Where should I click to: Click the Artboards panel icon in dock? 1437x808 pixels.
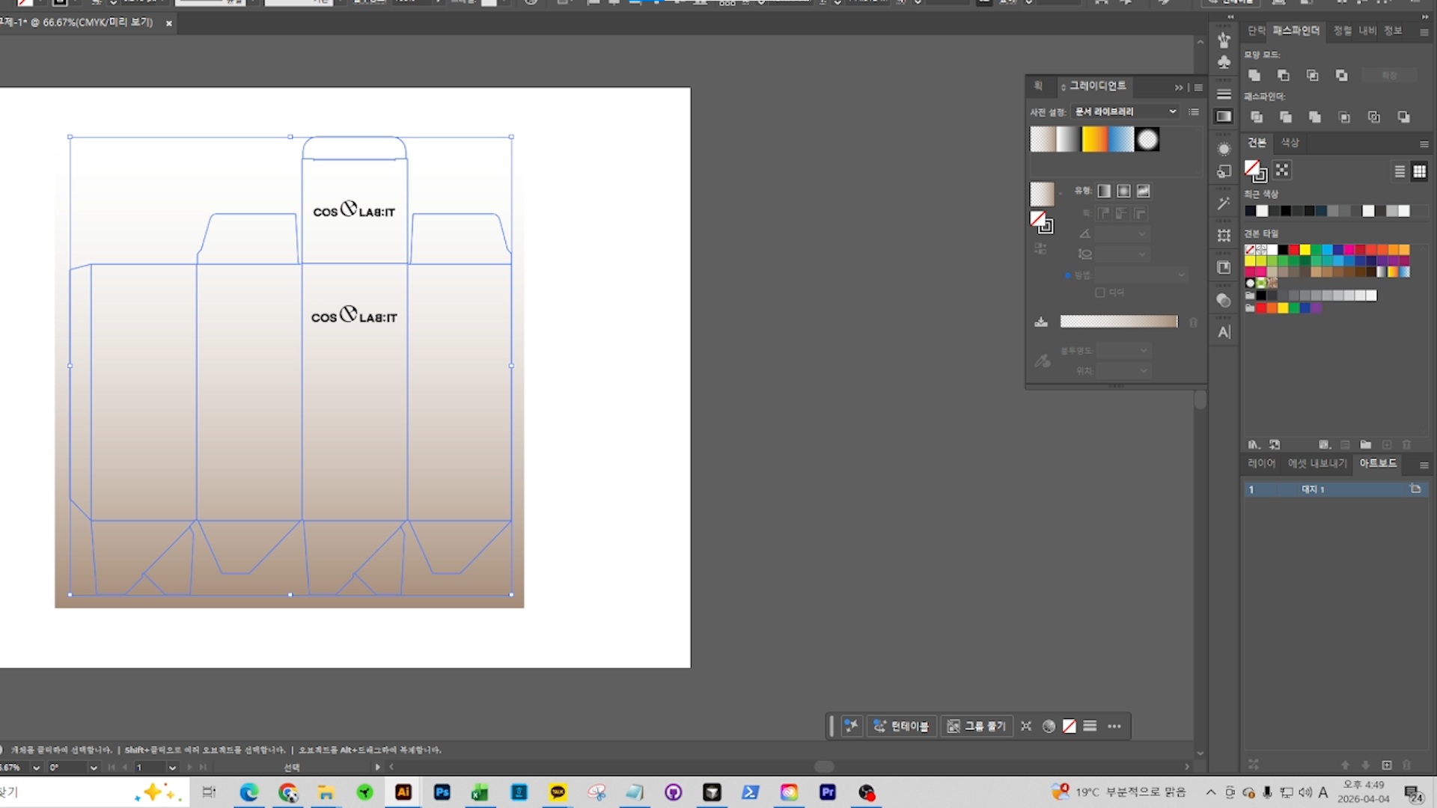1224,235
